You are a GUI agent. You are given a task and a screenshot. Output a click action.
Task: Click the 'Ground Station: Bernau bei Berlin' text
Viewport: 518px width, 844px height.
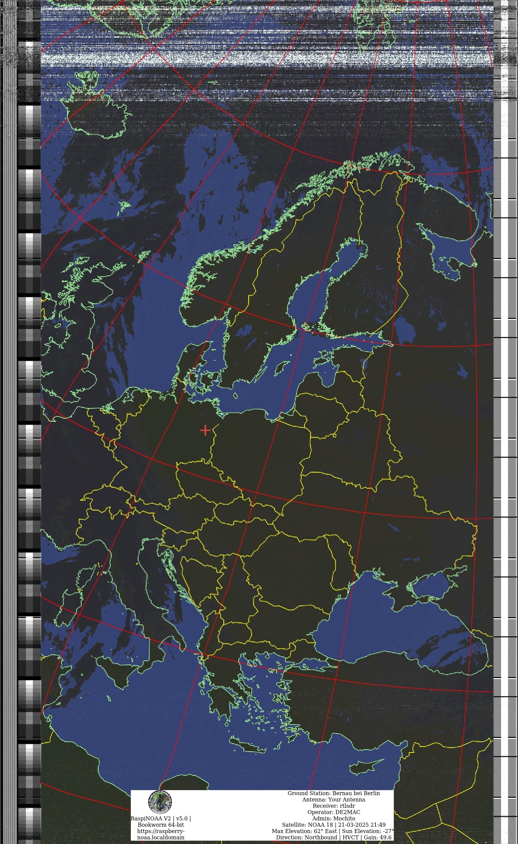[334, 793]
